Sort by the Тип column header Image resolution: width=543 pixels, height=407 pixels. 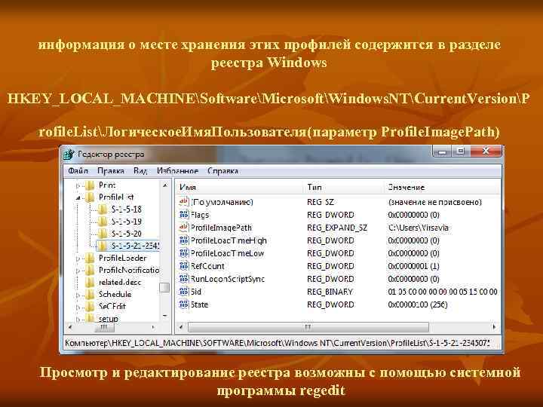pyautogui.click(x=344, y=187)
